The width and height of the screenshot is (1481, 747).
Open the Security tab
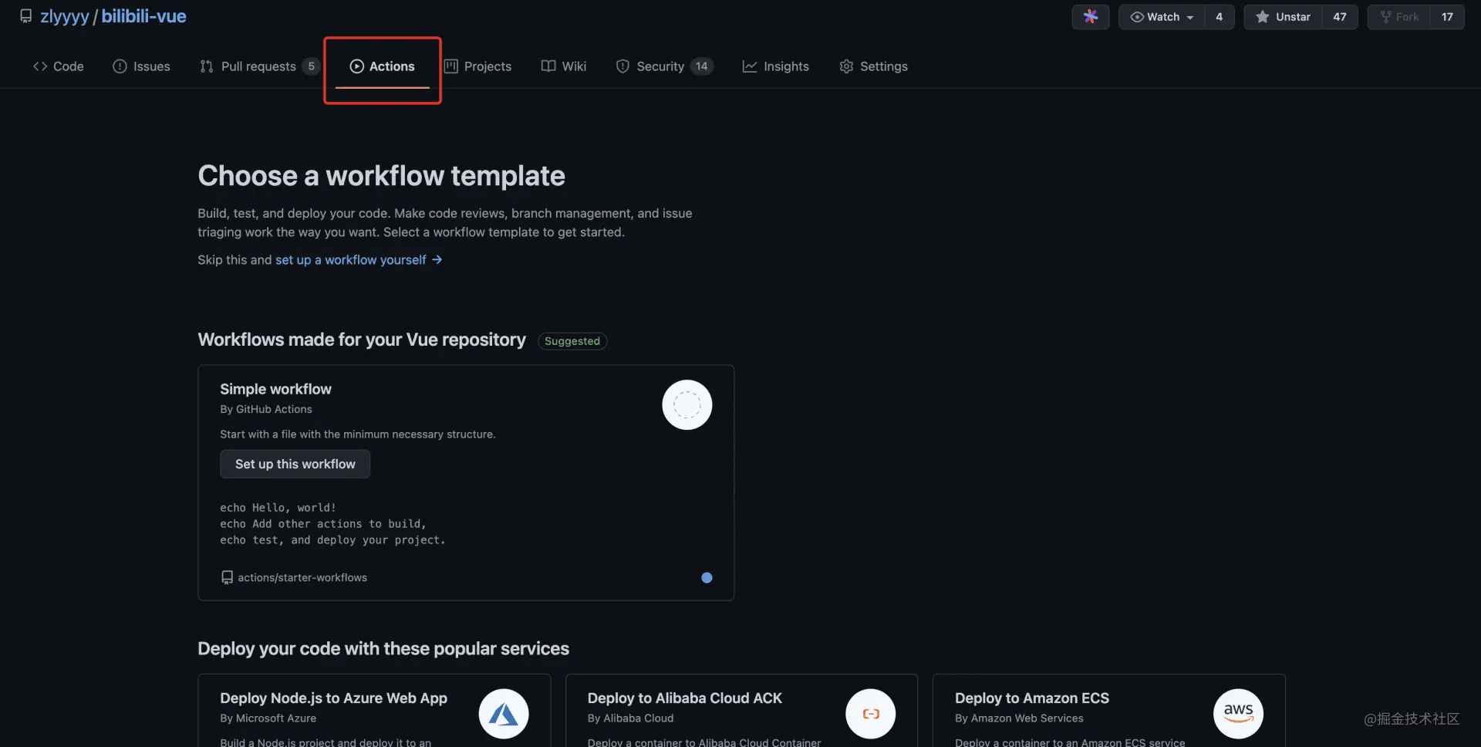pyautogui.click(x=664, y=66)
